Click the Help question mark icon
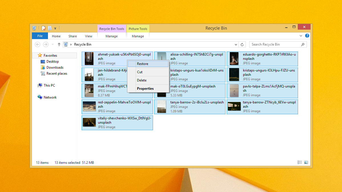 [307, 36]
